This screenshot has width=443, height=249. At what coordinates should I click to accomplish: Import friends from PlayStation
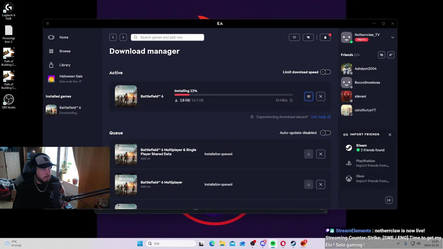click(x=368, y=163)
